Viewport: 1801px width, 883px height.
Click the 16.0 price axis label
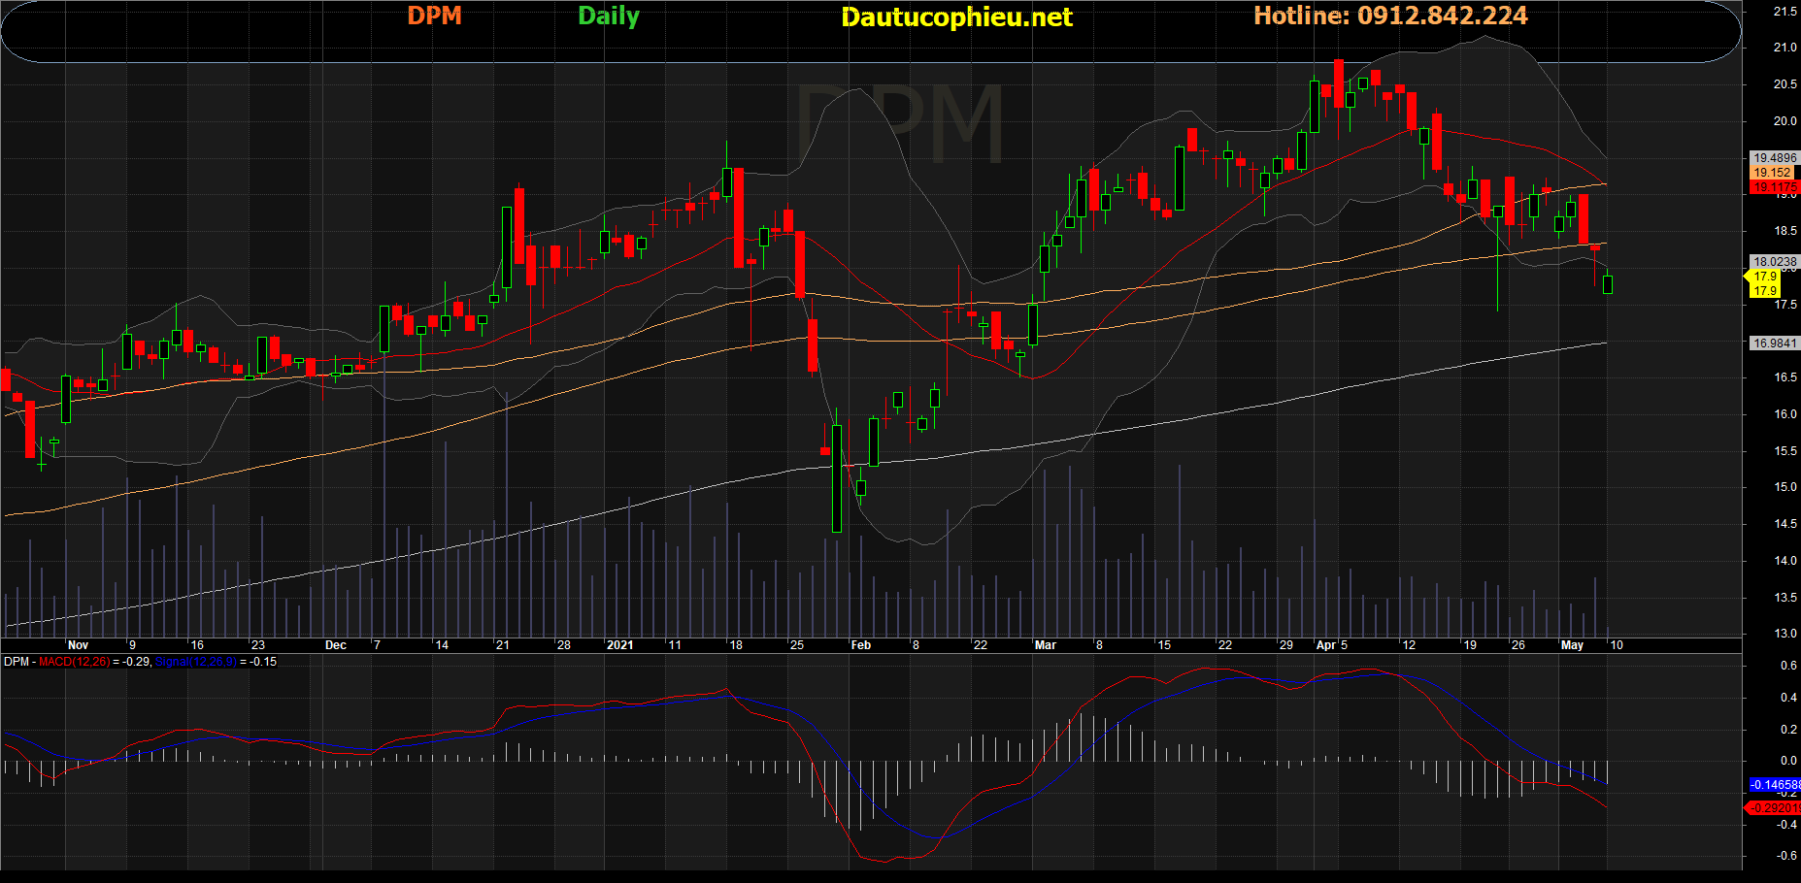(1784, 414)
